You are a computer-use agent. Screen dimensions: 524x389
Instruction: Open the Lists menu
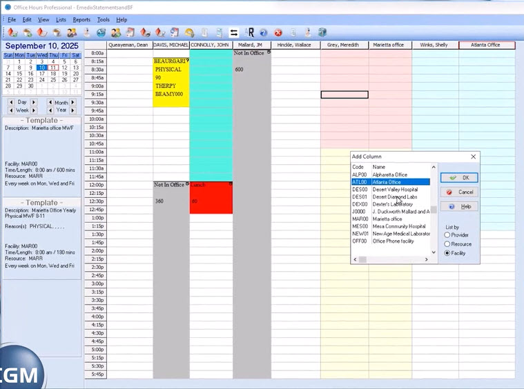point(61,20)
